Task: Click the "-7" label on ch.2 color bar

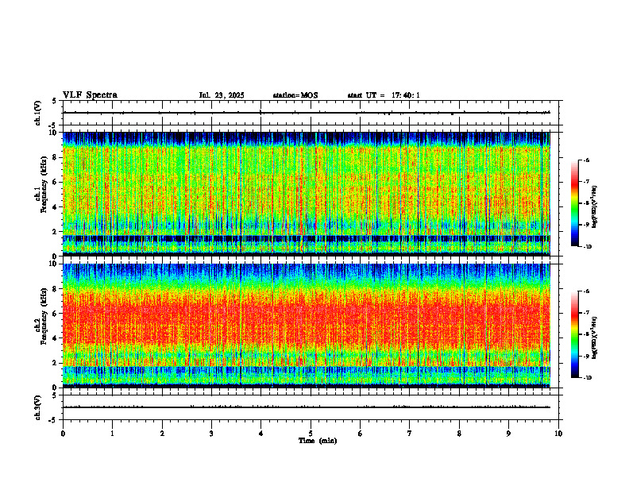Action: coord(586,313)
